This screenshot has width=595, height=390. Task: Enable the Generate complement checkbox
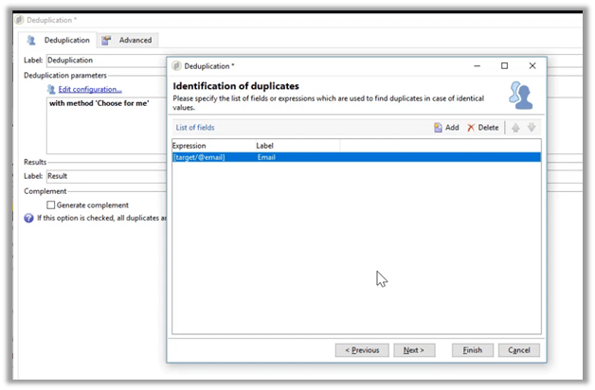[51, 204]
